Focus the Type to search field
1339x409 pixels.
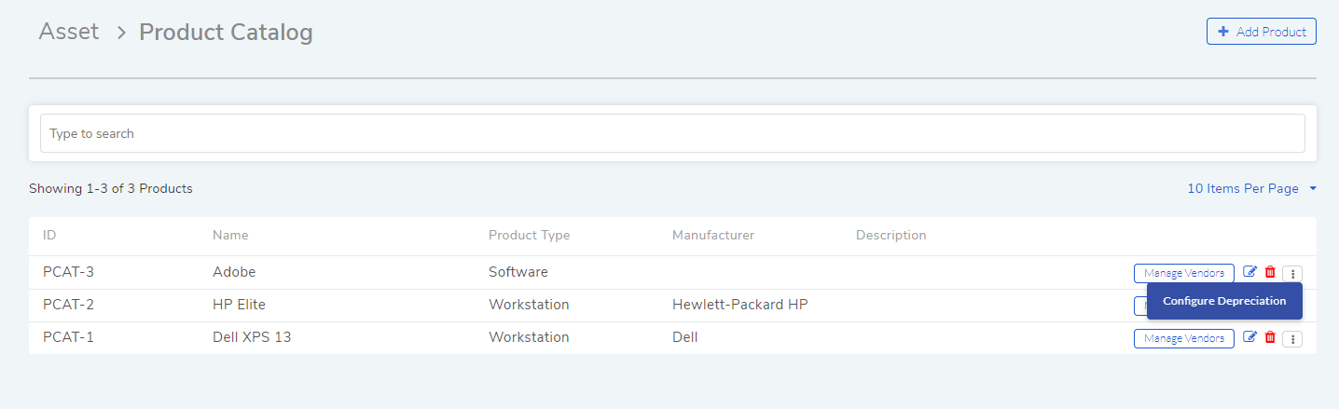click(x=672, y=133)
